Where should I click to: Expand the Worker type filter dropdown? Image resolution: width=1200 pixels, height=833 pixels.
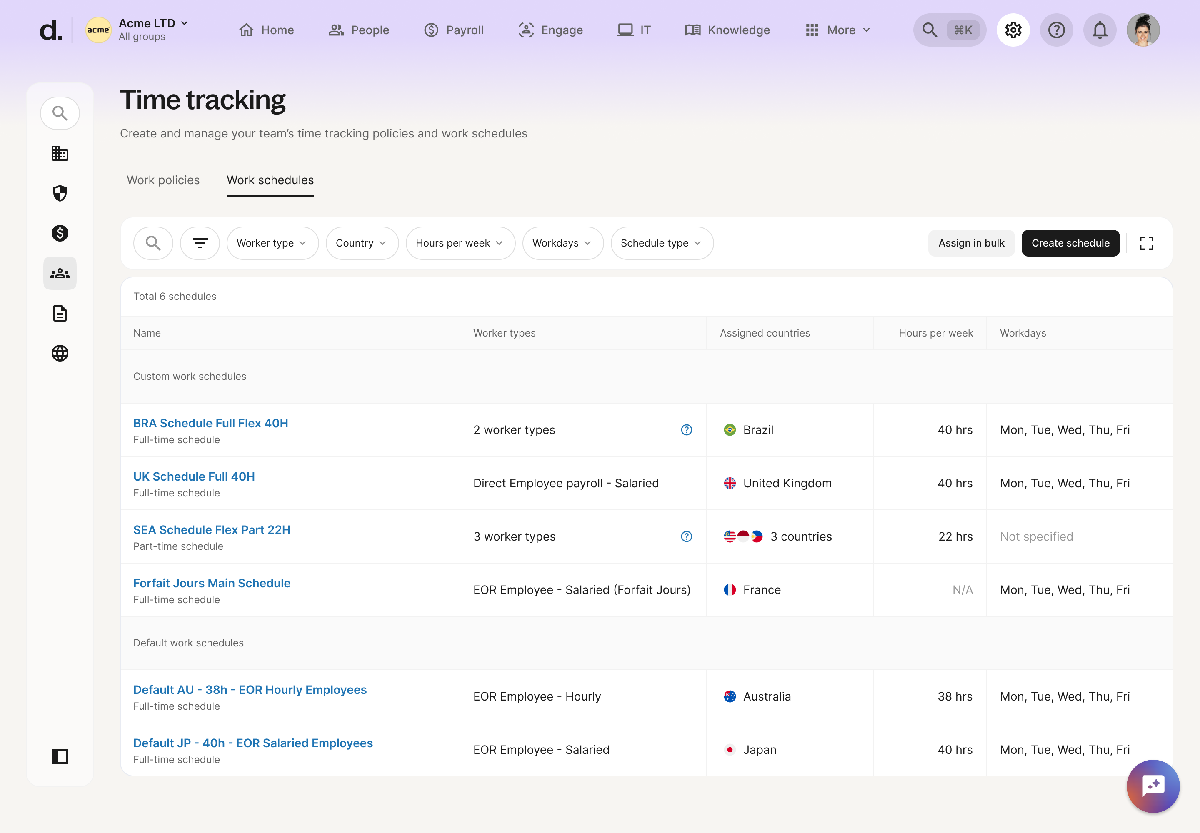[272, 243]
